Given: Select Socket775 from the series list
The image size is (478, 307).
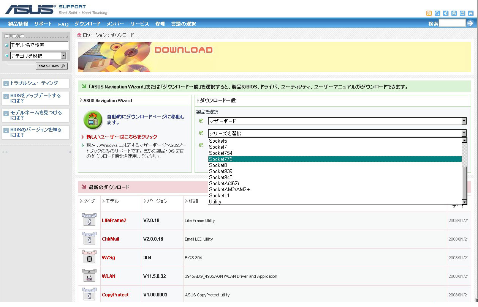Looking at the screenshot, I should pos(335,159).
